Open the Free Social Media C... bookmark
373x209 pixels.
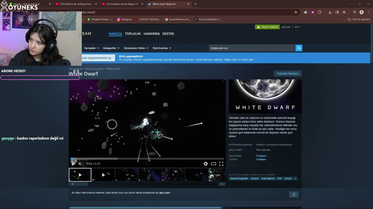coord(208,19)
